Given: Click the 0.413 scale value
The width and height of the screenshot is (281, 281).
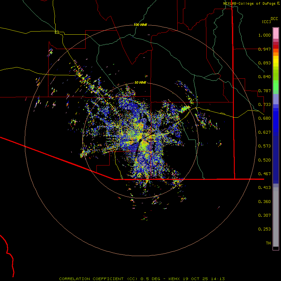Looking at the screenshot, I should pos(264,188).
